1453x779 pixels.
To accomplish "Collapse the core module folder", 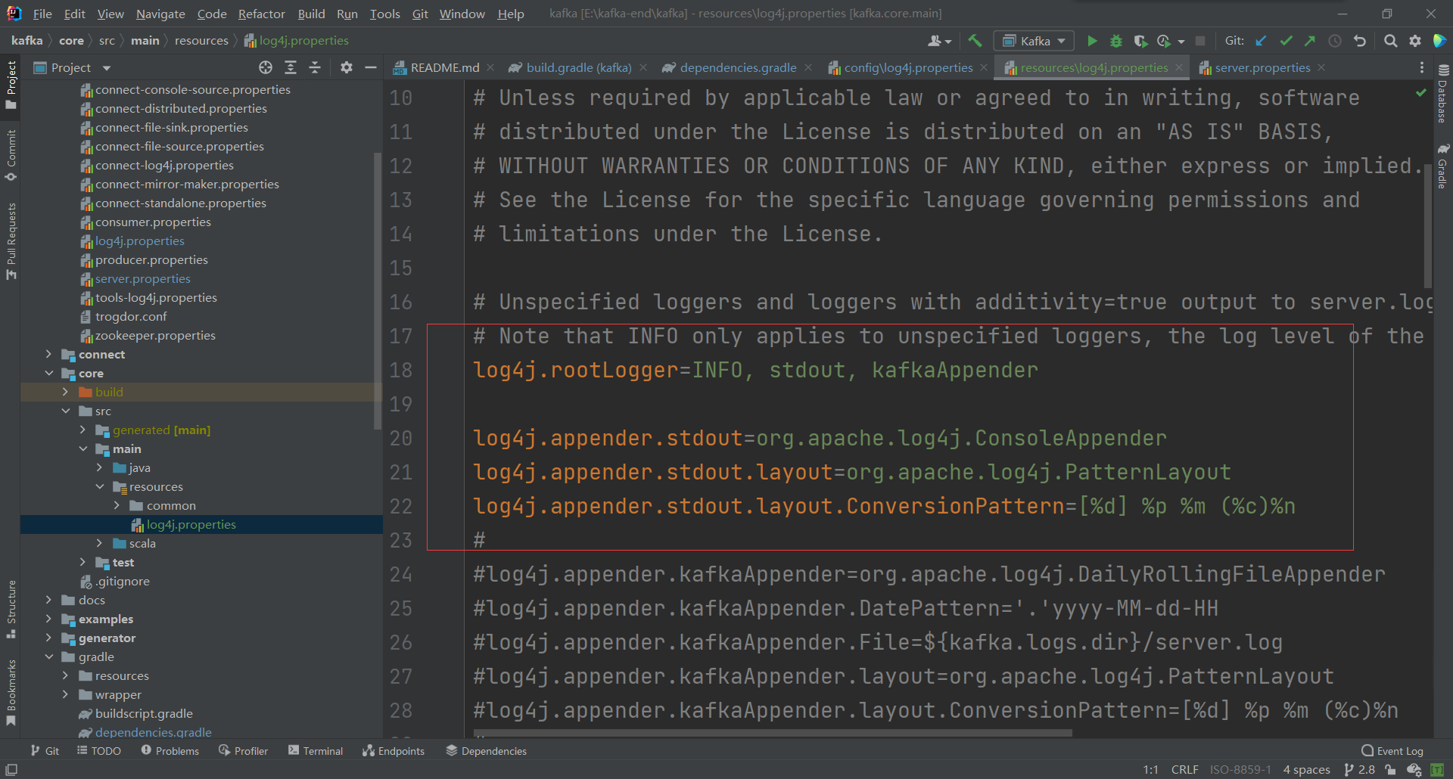I will click(x=48, y=373).
